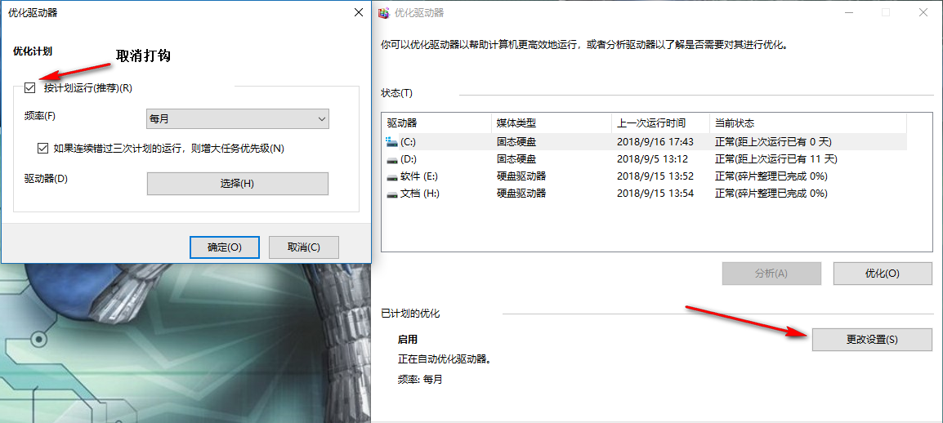Click the 更改设置(S) button
The height and width of the screenshot is (423, 943).
[x=872, y=340]
